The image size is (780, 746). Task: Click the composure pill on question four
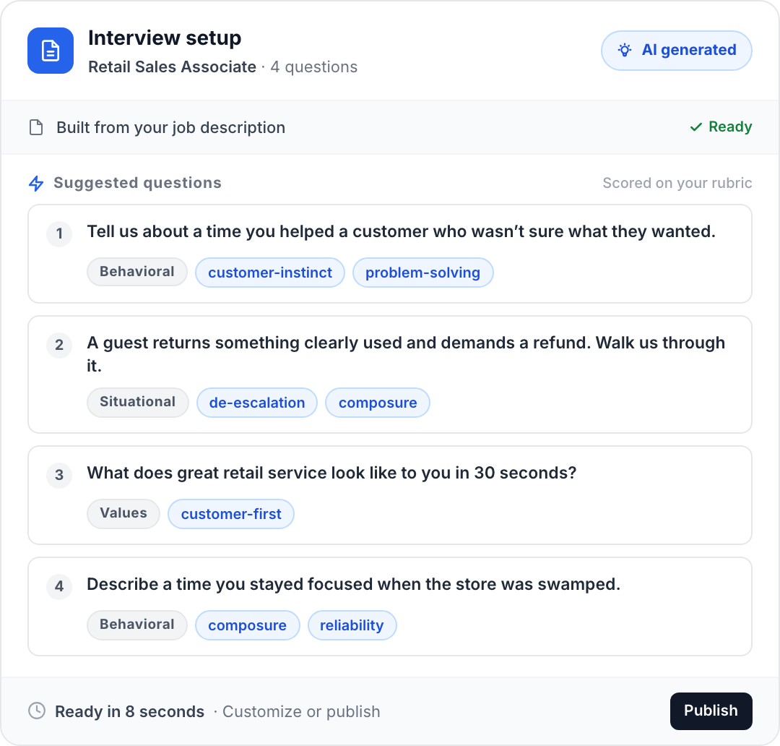[248, 625]
